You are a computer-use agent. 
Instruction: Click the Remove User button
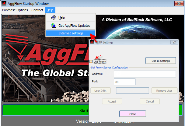164,91
